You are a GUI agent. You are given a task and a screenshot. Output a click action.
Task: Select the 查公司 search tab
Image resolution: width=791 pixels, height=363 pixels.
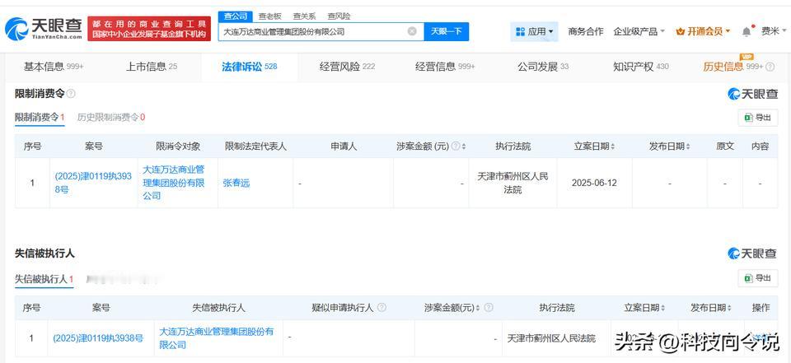[236, 16]
